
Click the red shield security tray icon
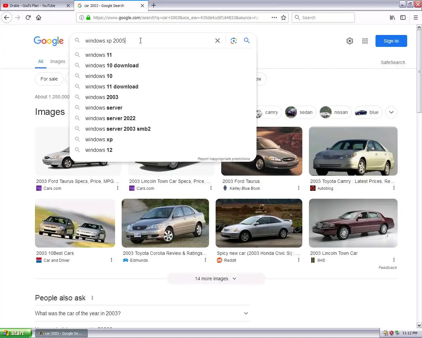tap(391, 333)
